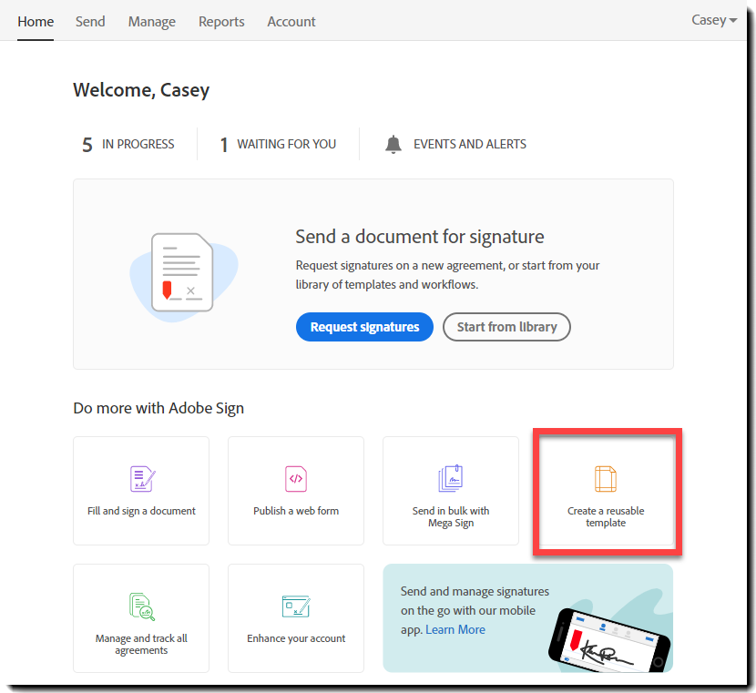Open the Fill and sign a document tile
The image size is (756, 693).
coord(140,491)
